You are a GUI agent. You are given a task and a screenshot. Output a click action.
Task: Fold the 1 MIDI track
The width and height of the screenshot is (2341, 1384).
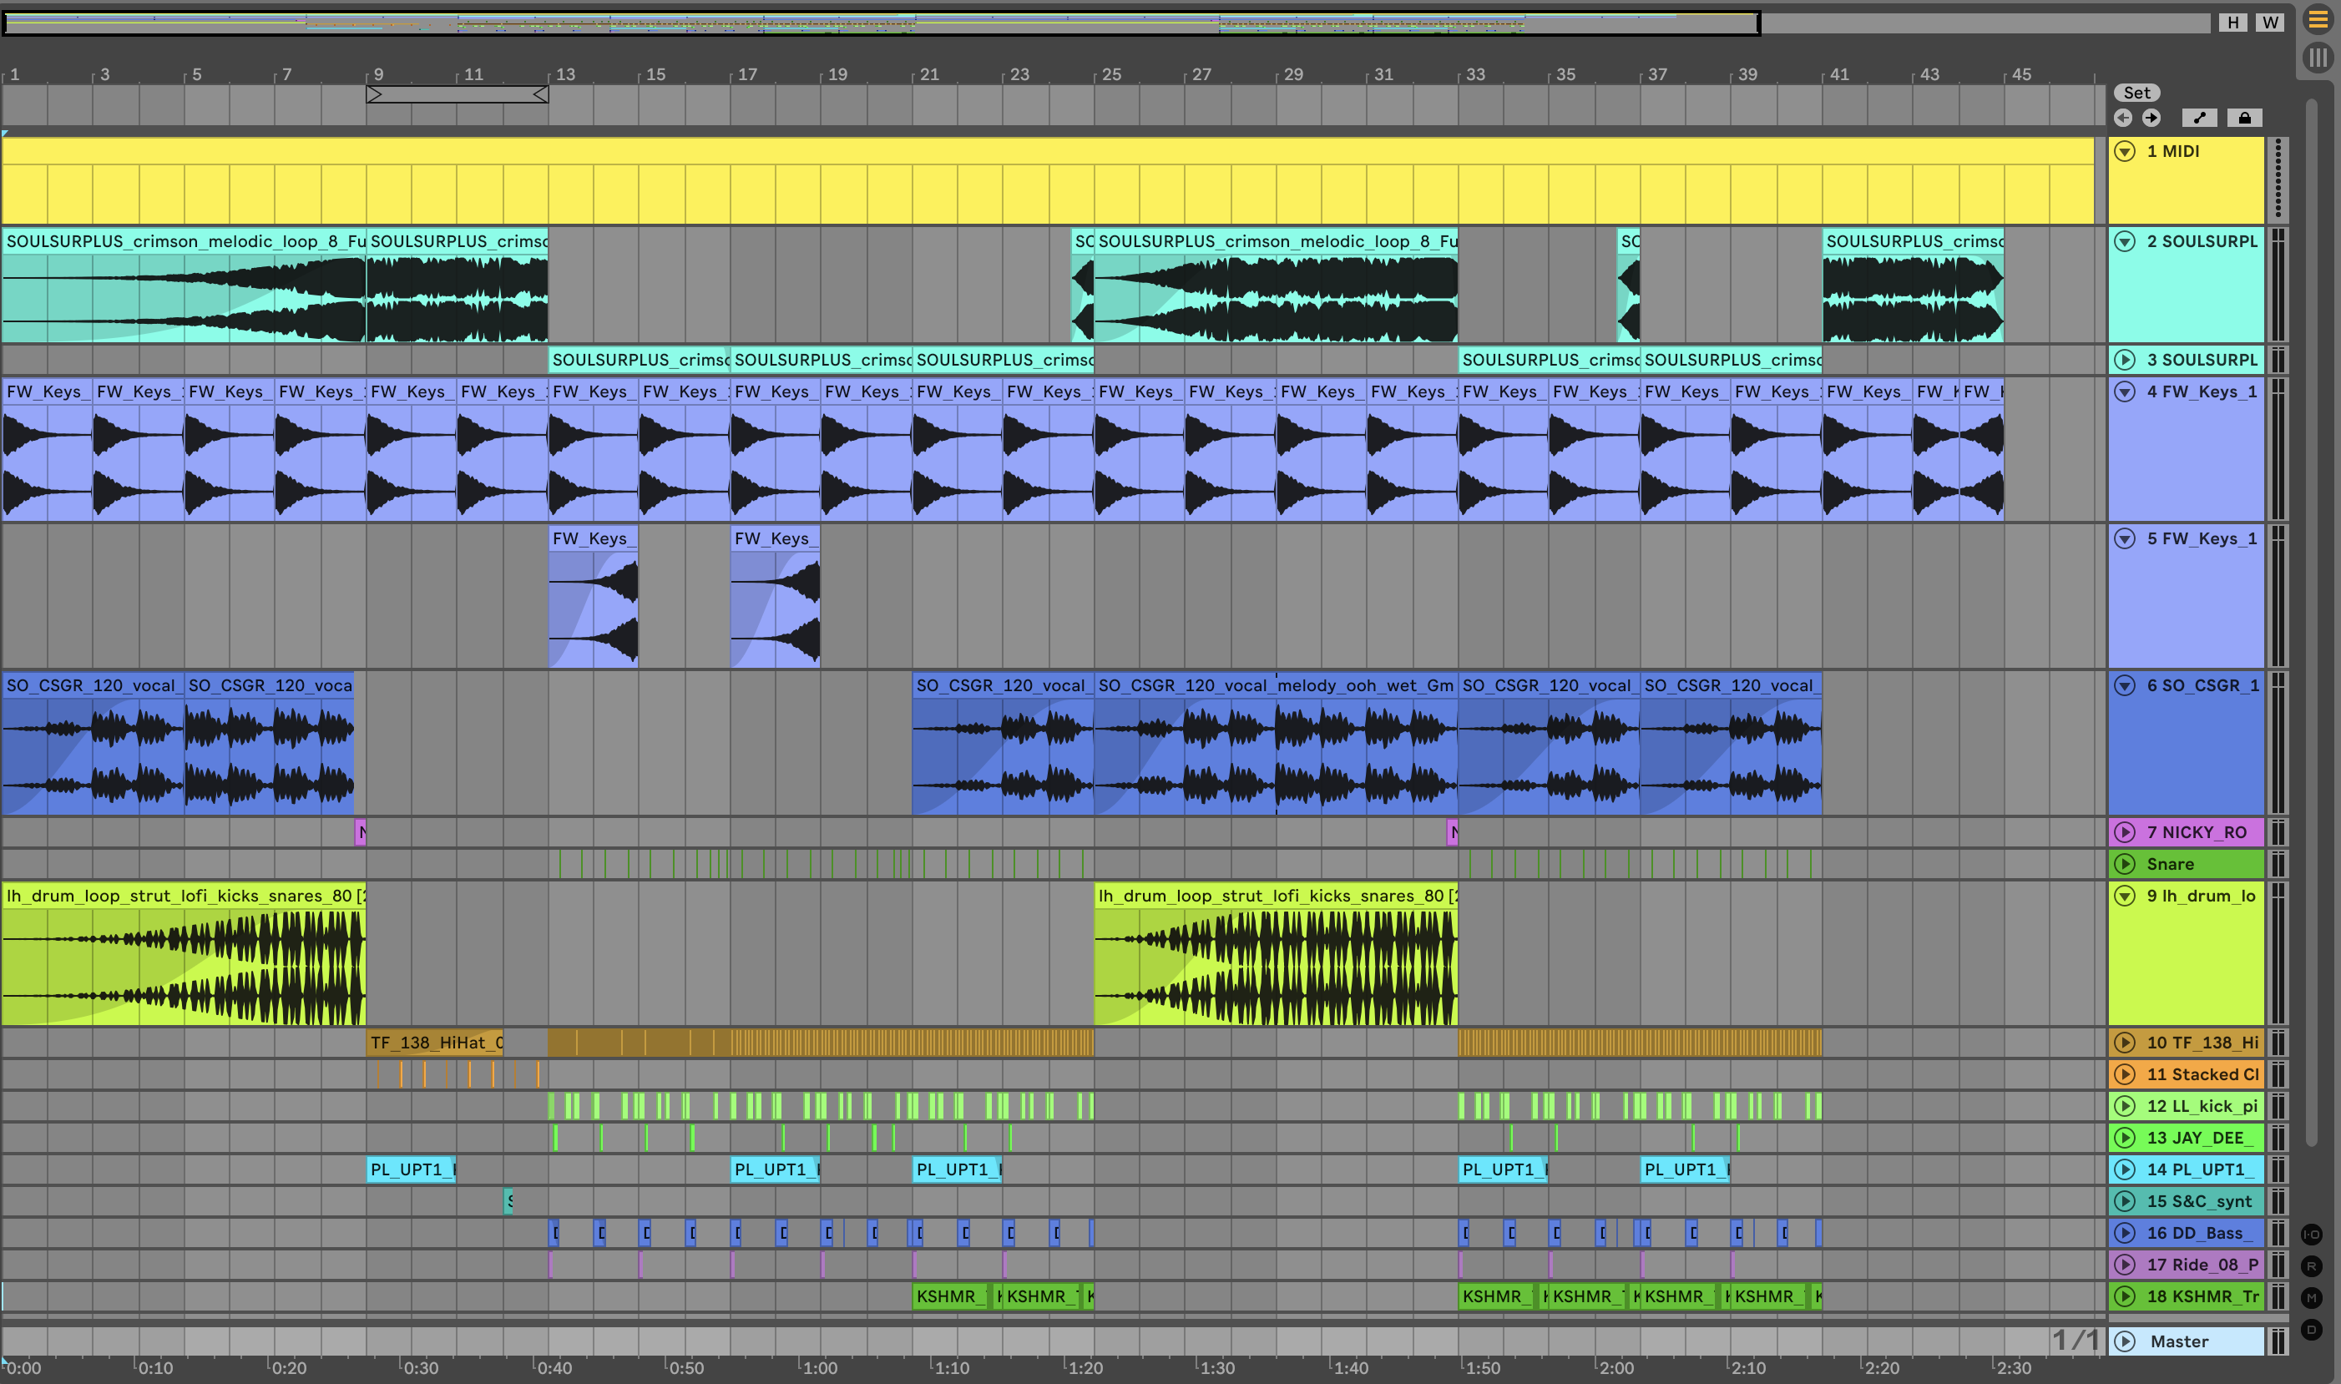[2125, 151]
